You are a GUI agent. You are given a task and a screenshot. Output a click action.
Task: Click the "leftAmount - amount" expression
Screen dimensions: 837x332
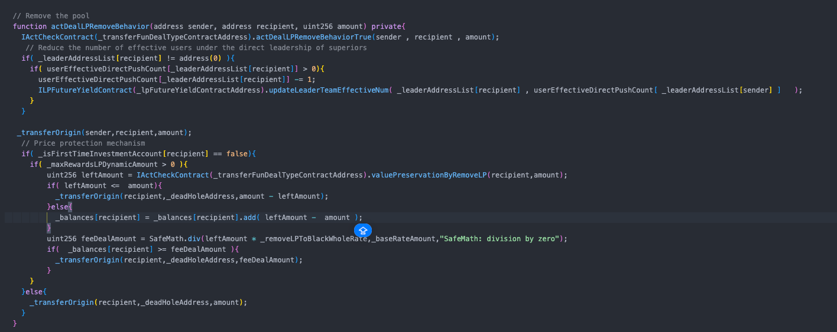click(x=307, y=218)
